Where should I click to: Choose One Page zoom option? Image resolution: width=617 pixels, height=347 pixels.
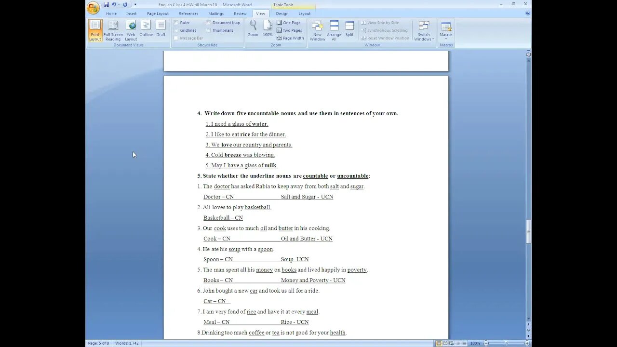(288, 23)
